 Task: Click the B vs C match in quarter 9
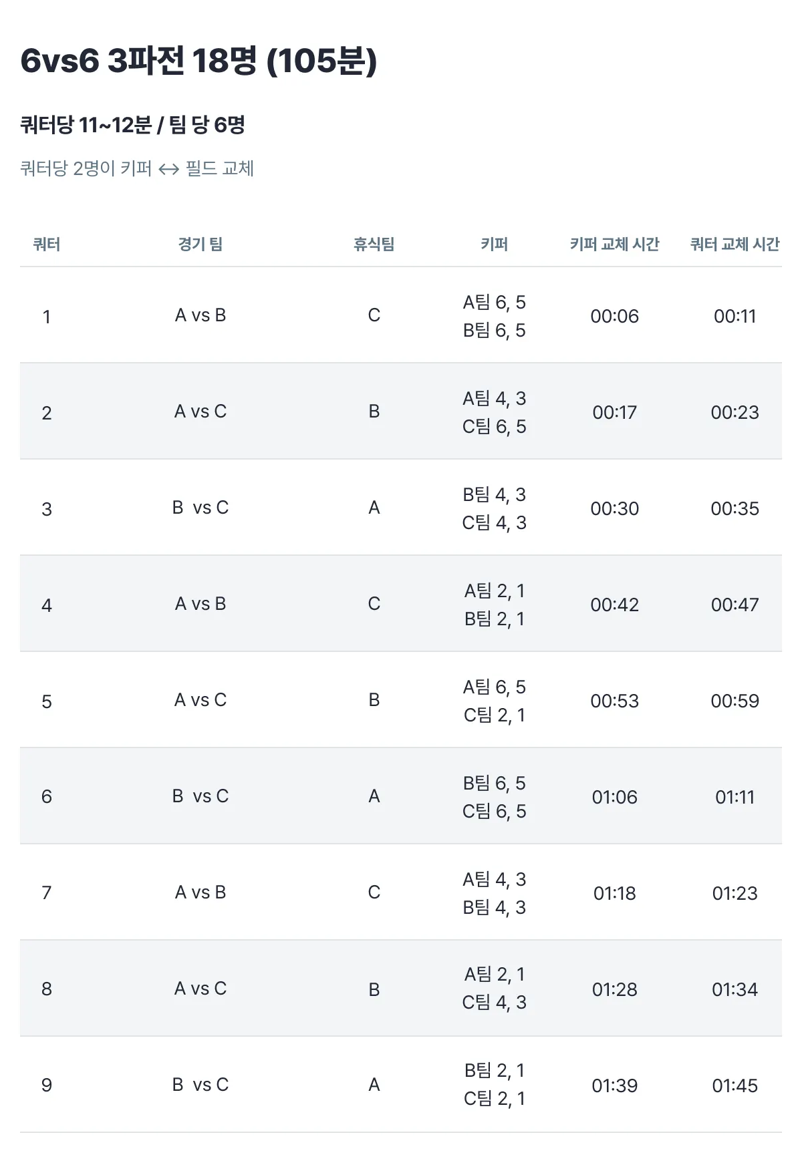[x=200, y=1085]
